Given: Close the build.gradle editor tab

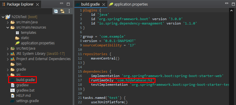Looking at the screenshot, I should pos(104,4).
